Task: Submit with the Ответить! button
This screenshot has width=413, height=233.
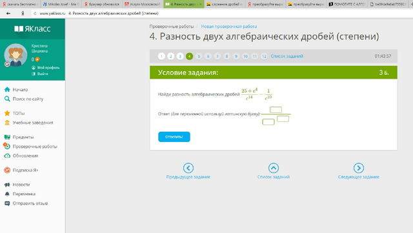Action: [x=174, y=137]
